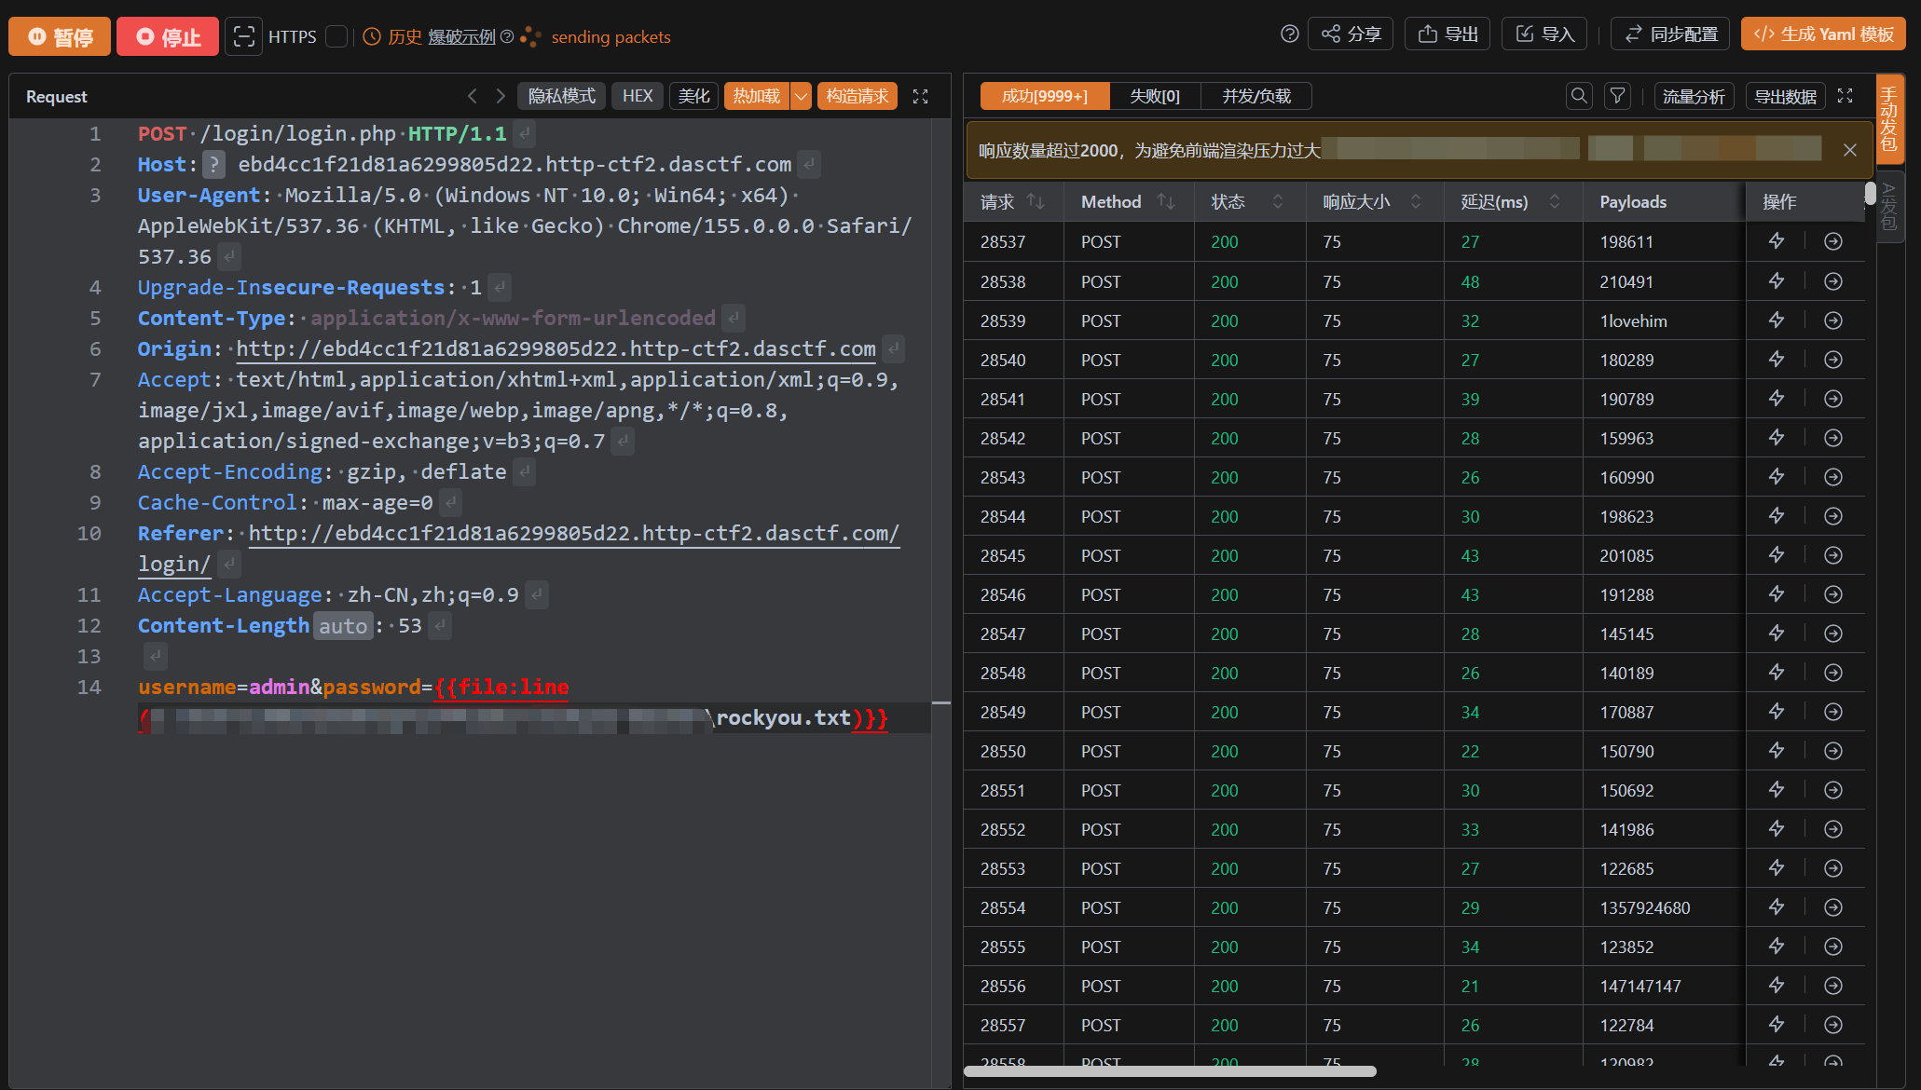
Task: Pause the fuzzing with 暂停 button
Action: [60, 36]
